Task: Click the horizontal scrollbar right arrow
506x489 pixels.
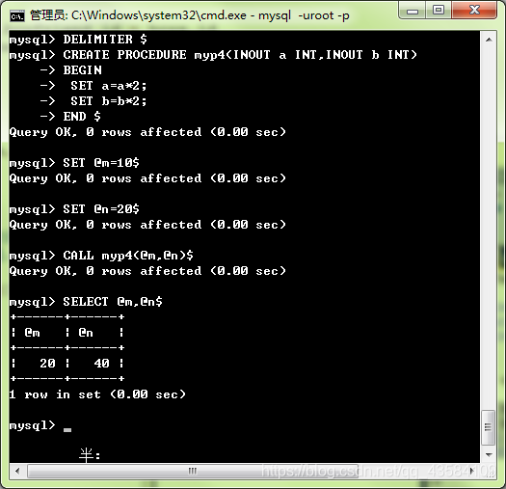Action: click(x=472, y=472)
